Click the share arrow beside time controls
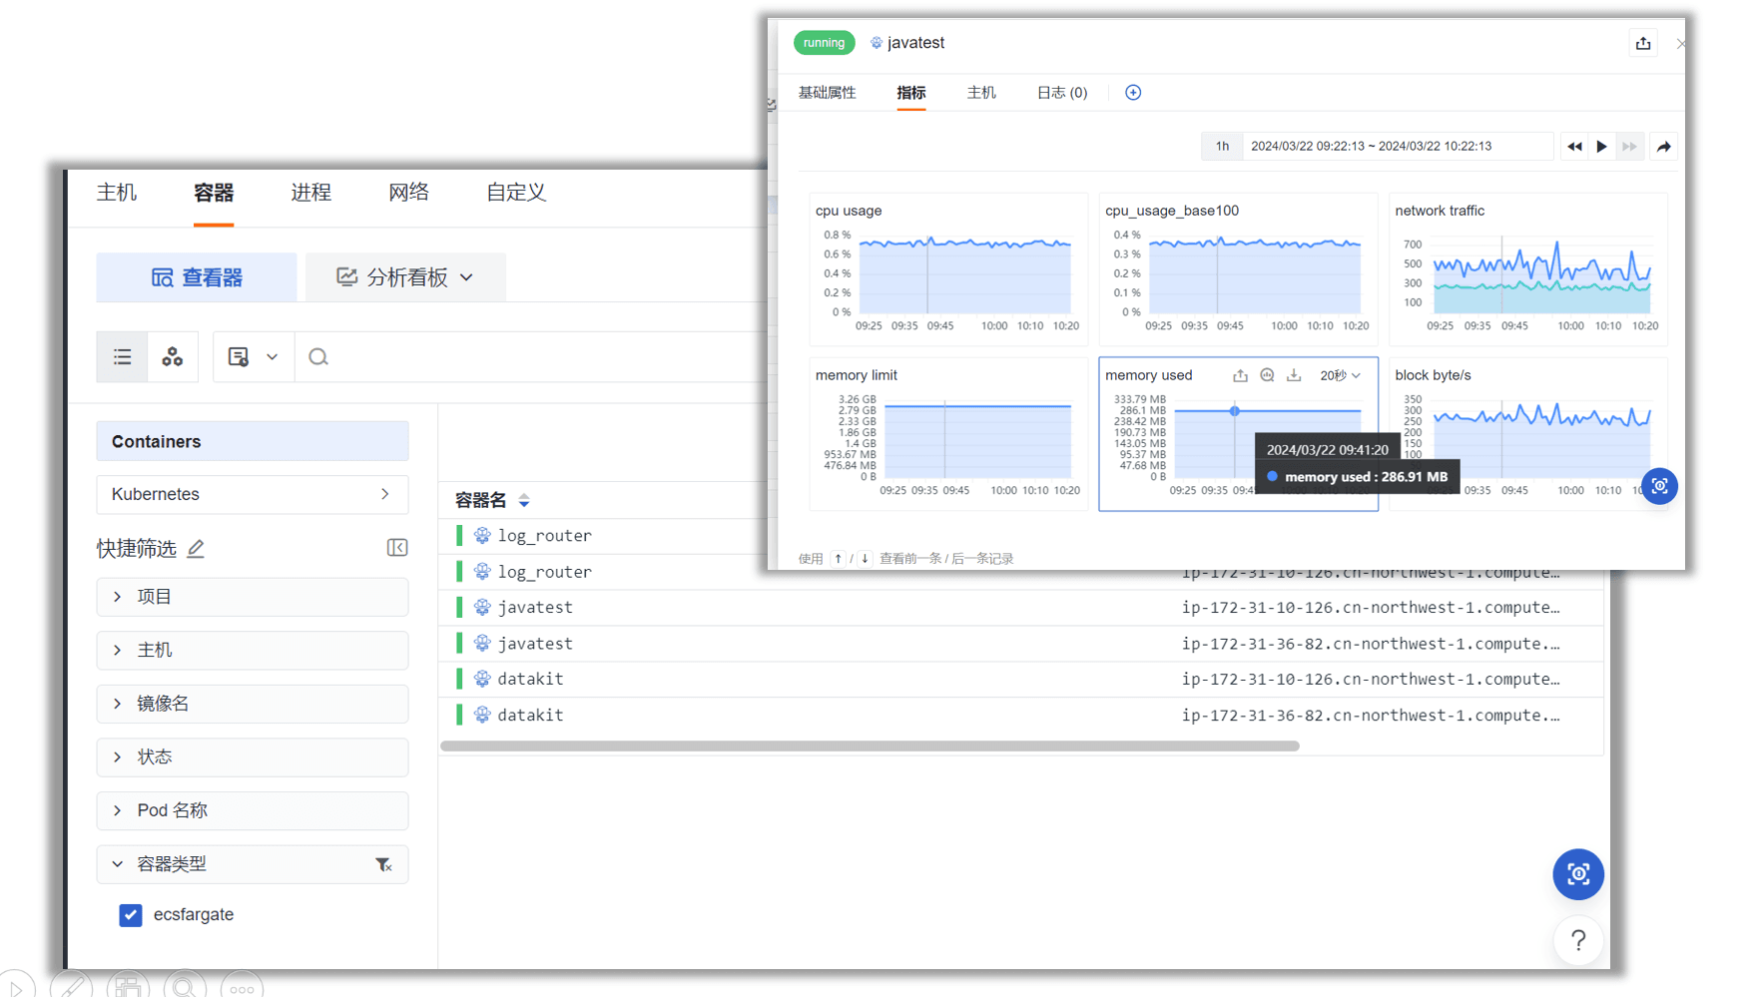The height and width of the screenshot is (997, 1758). pos(1664,147)
